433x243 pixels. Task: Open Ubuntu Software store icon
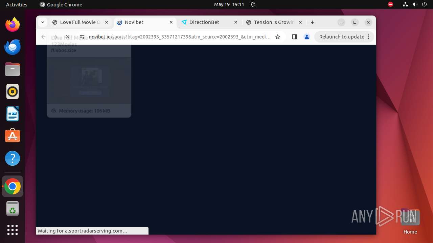pos(13,136)
